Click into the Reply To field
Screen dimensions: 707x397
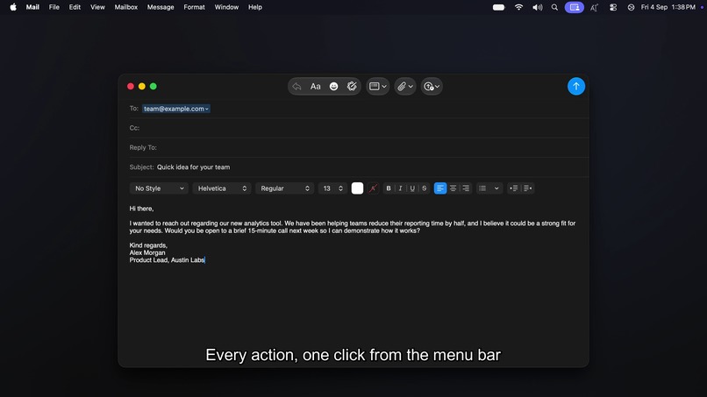tap(359, 147)
